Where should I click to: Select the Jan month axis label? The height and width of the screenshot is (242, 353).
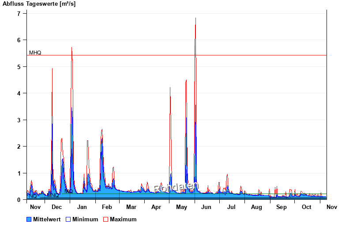pos(82,207)
